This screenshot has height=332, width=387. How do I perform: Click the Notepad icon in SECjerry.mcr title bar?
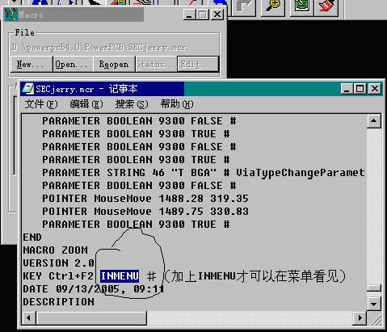click(x=28, y=89)
